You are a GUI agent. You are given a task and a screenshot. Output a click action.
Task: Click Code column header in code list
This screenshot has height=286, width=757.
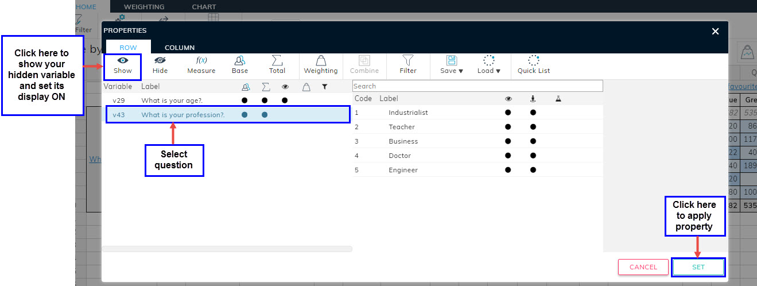(363, 99)
